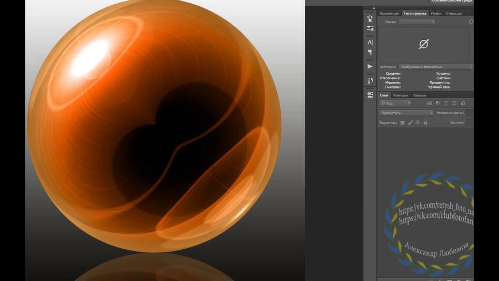499x281 pixels.
Task: Switch to the Контуры paths tab
Action: point(401,95)
